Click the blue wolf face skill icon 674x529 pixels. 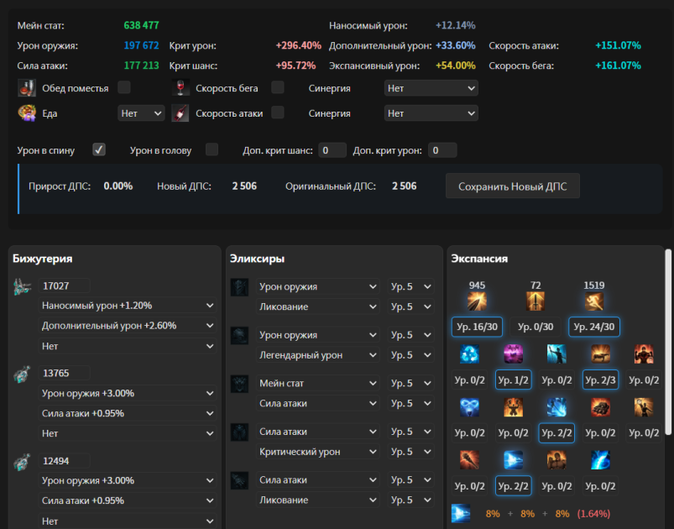469,407
